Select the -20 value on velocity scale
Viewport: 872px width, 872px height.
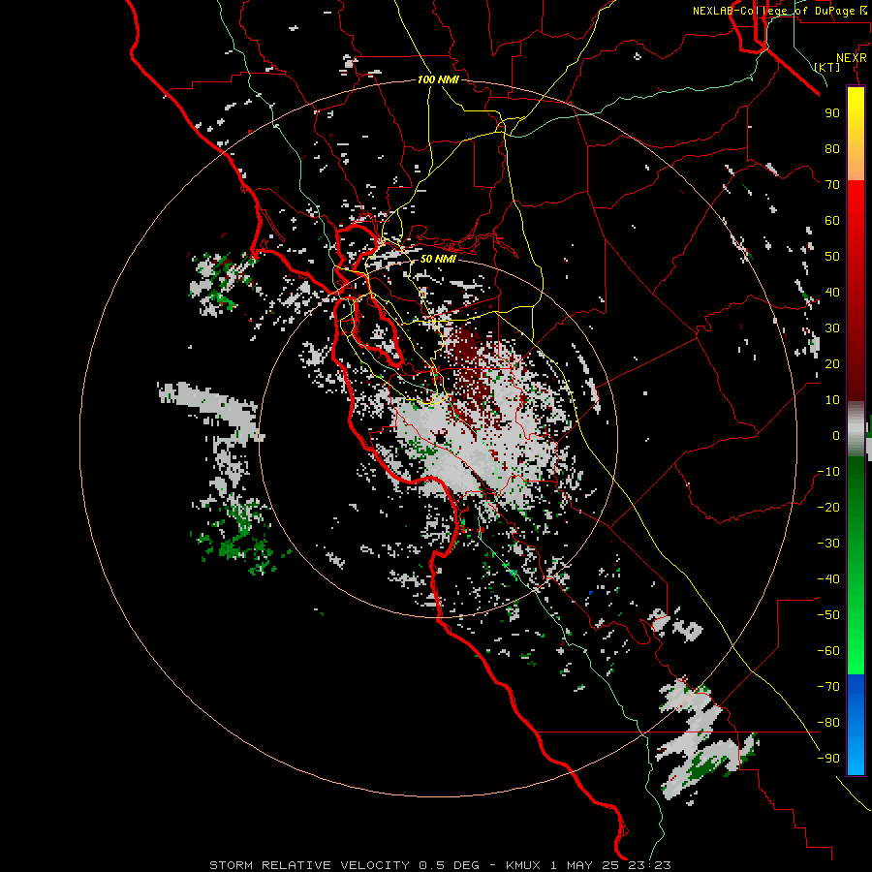coord(828,507)
